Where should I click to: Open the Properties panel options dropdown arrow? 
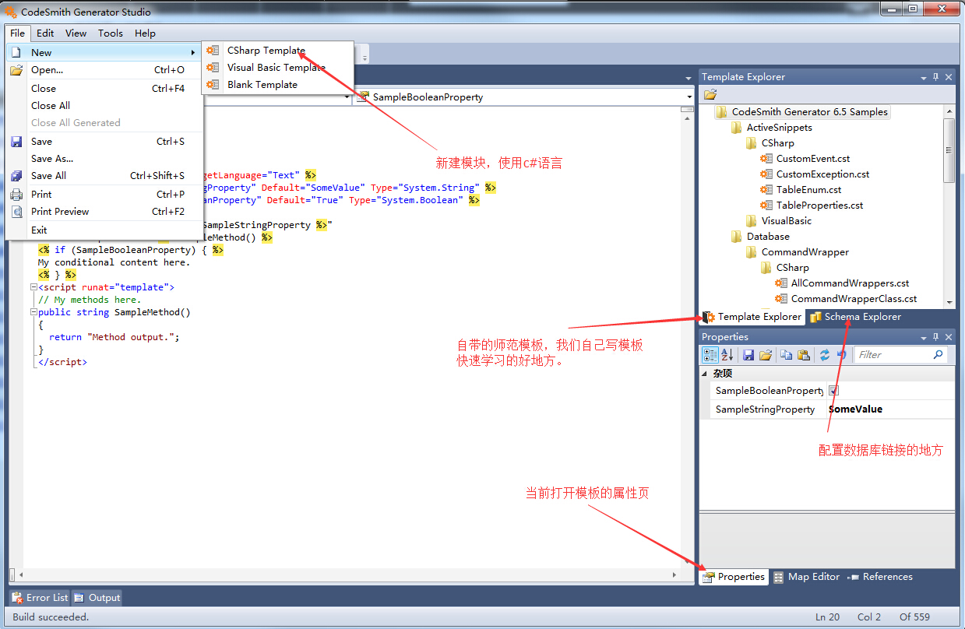[x=924, y=338]
